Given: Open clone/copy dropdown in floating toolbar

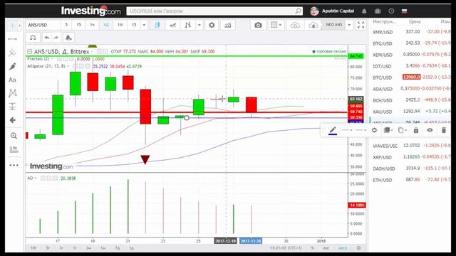Looking at the screenshot, I should click(x=402, y=130).
